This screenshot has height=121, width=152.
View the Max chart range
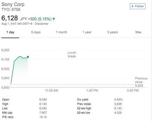pos(138,32)
